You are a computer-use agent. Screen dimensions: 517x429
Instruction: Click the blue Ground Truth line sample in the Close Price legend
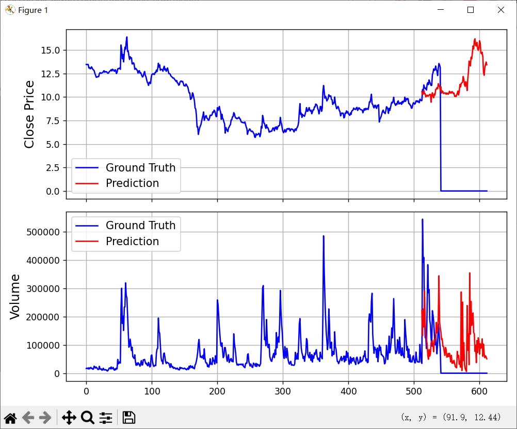point(88,168)
